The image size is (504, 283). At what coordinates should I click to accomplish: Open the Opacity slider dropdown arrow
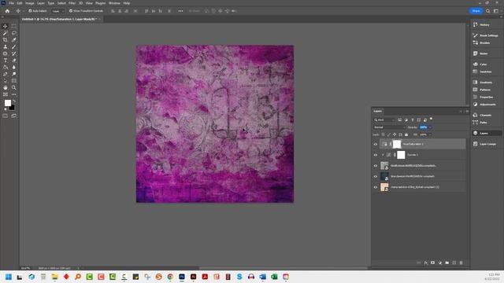click(430, 127)
